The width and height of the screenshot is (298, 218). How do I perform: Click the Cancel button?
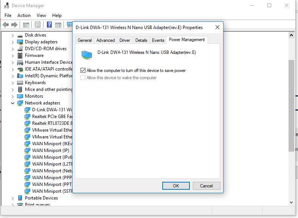[206, 186]
